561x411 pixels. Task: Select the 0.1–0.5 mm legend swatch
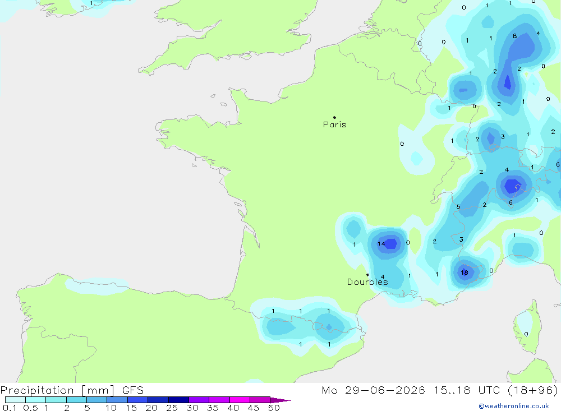[x=15, y=400]
